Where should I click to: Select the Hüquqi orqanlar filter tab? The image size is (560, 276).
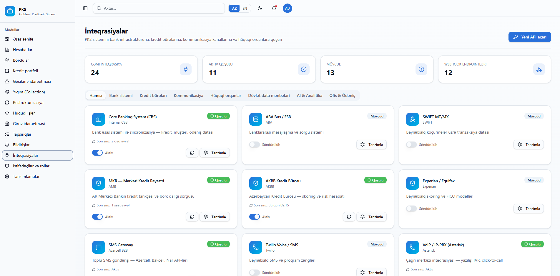(226, 95)
